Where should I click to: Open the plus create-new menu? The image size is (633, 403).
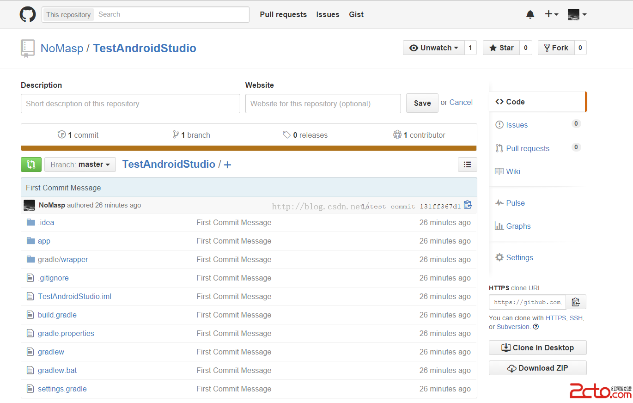coord(552,14)
